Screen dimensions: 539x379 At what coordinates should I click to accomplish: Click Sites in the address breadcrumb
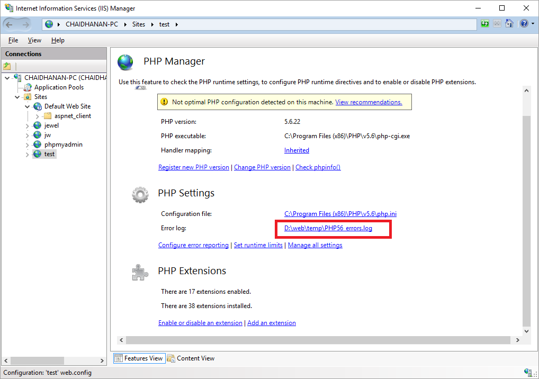[139, 24]
